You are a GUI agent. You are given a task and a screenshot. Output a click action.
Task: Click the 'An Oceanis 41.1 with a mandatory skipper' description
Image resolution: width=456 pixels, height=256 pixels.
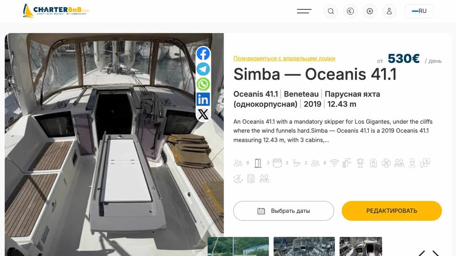(x=333, y=131)
